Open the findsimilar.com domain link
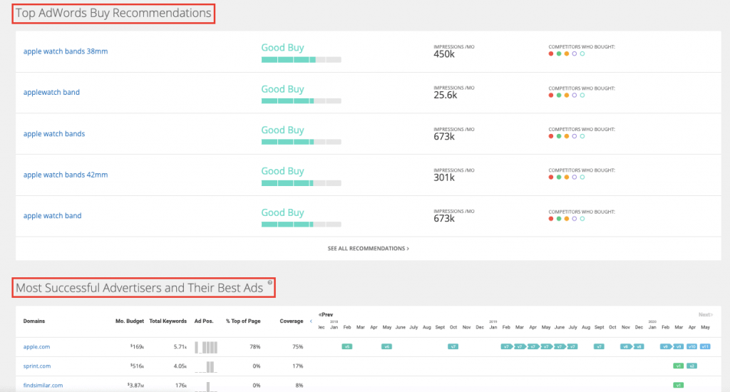The width and height of the screenshot is (730, 392). 43,386
